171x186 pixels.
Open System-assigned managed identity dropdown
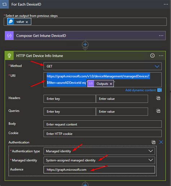click(x=99, y=160)
